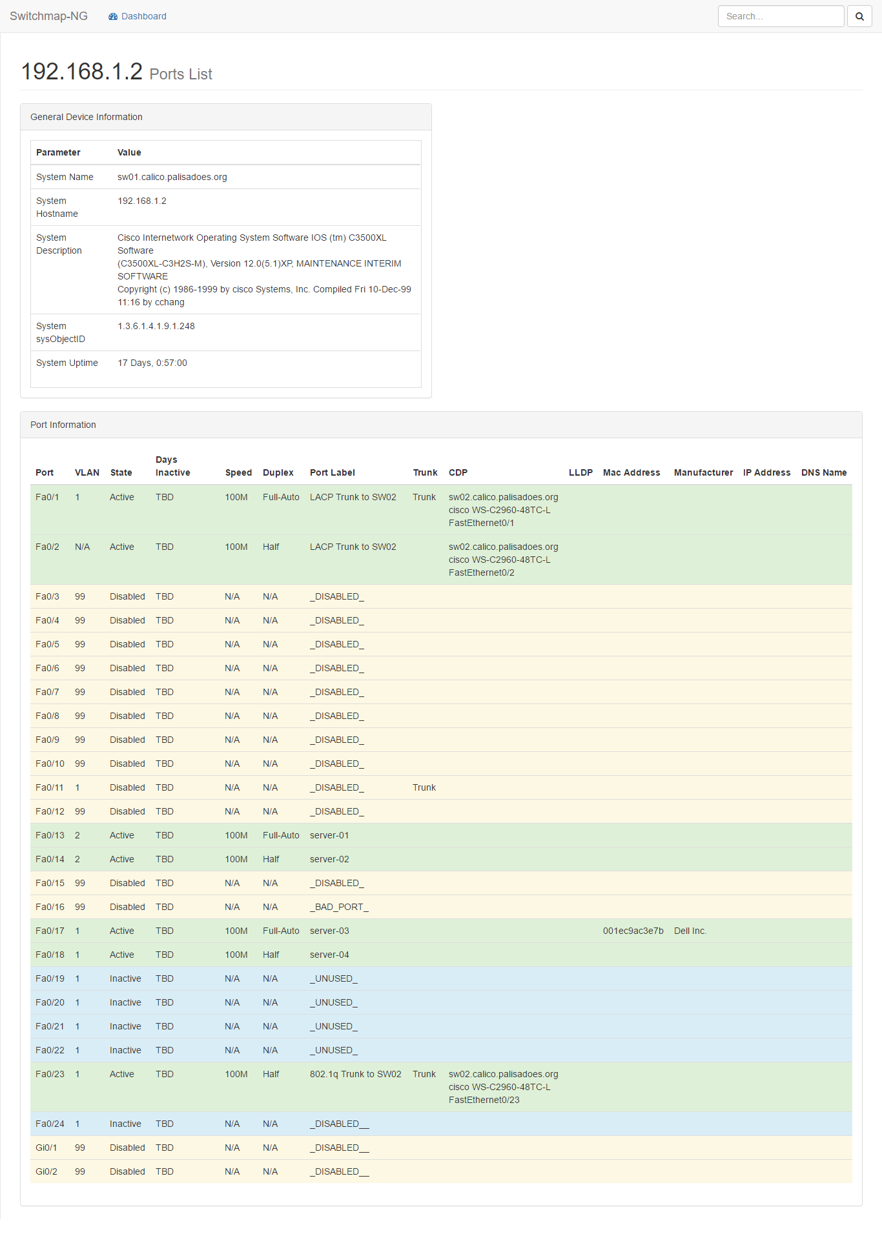The image size is (882, 1245).
Task: Click the 17 Days, 0:57:00 uptime value
Action: coord(152,363)
